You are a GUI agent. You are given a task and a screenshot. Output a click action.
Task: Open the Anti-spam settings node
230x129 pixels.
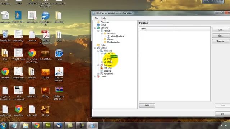click(x=108, y=65)
